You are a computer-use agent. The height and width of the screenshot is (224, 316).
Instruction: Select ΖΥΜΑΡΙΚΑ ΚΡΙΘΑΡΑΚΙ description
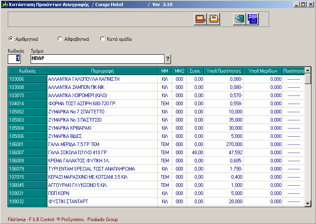(x=102, y=128)
